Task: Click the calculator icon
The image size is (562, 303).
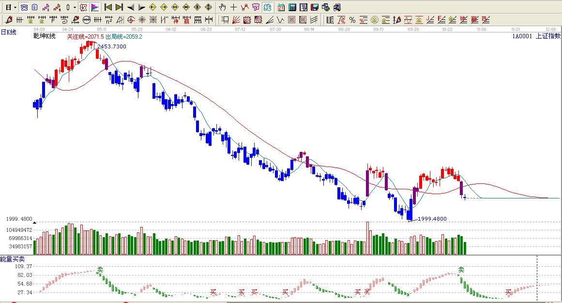Action: click(292, 7)
